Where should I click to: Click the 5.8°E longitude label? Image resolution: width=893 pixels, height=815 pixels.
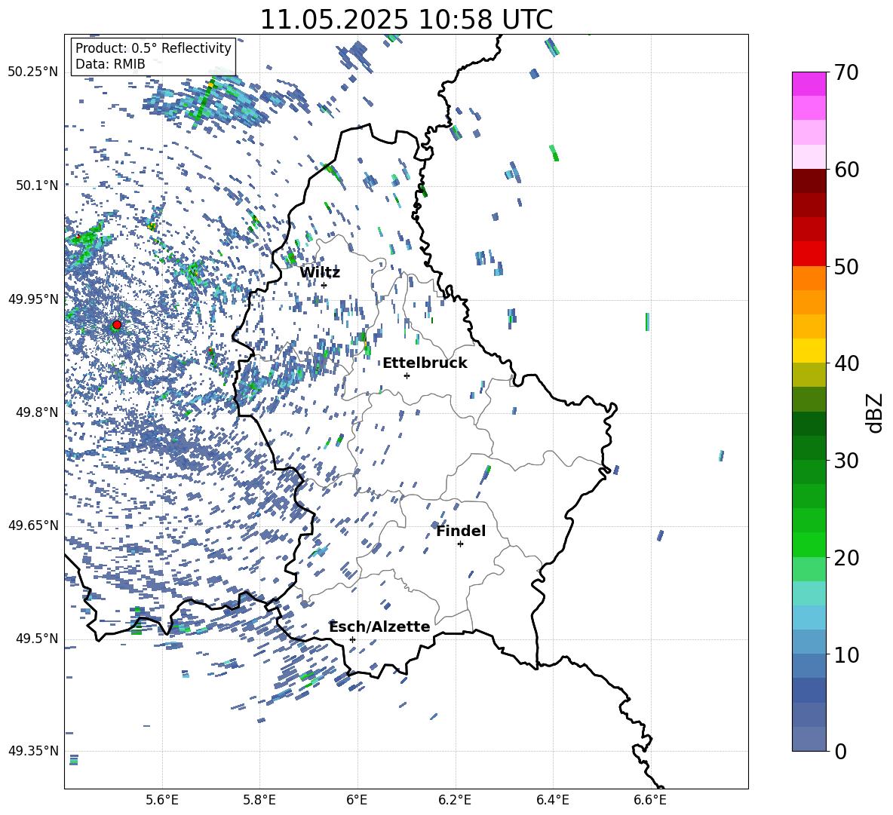coord(259,800)
